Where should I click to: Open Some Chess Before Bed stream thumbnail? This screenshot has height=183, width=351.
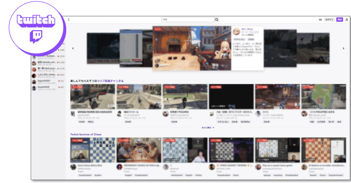tap(93, 150)
